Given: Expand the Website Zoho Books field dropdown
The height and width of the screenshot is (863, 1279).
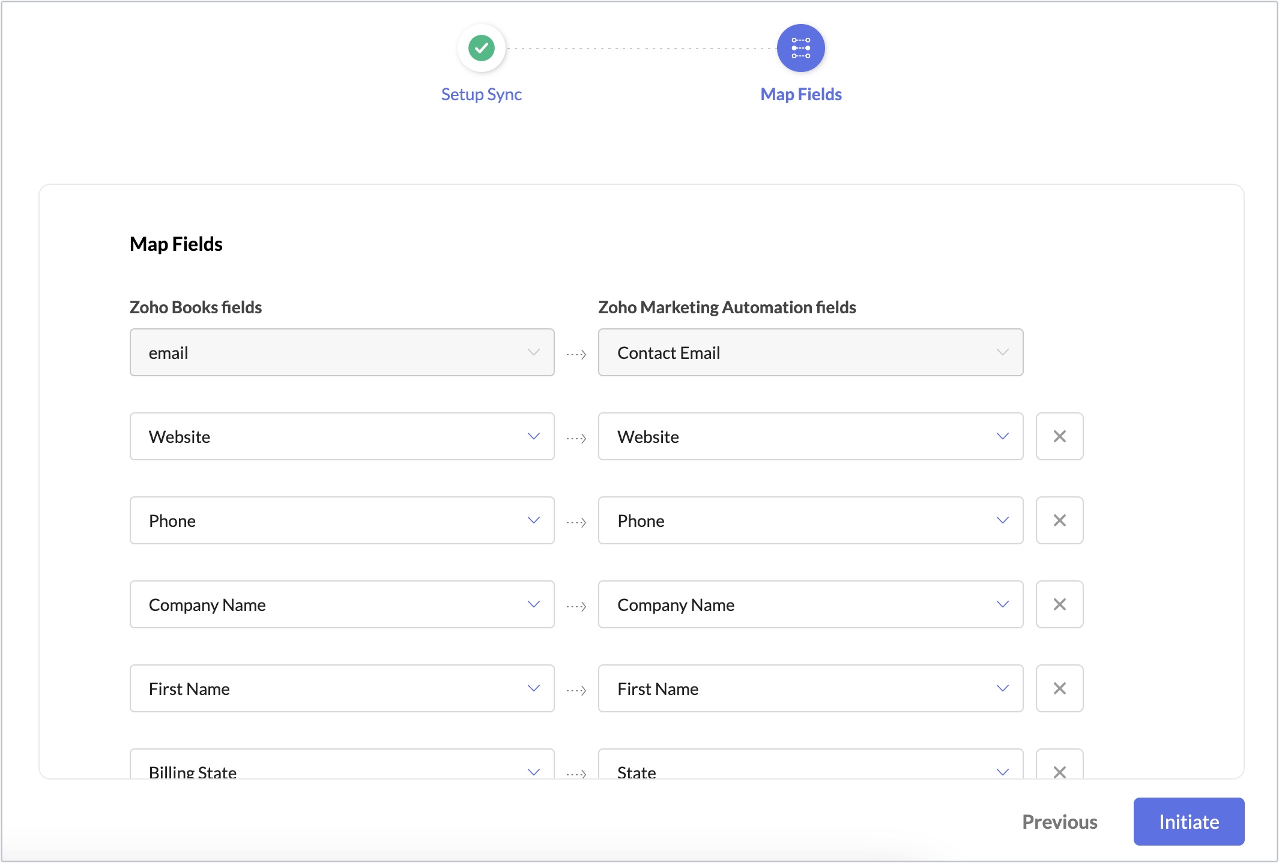Looking at the screenshot, I should [342, 436].
